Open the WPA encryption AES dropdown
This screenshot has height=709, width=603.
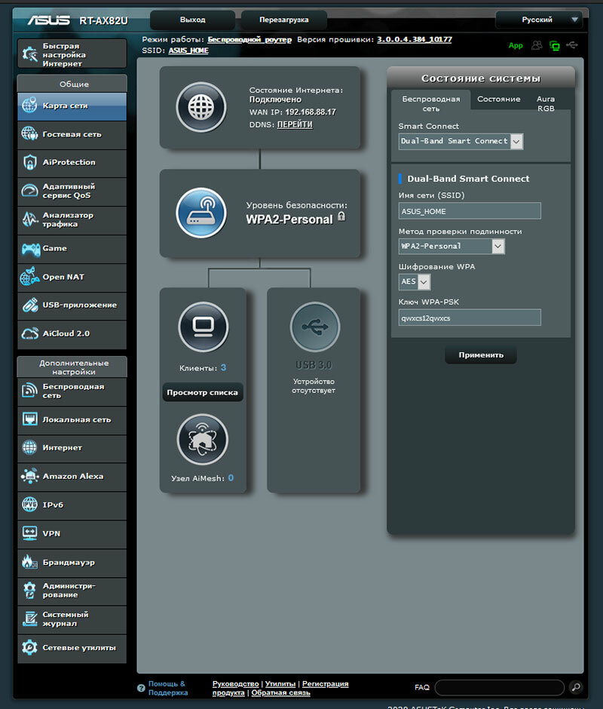(x=414, y=281)
